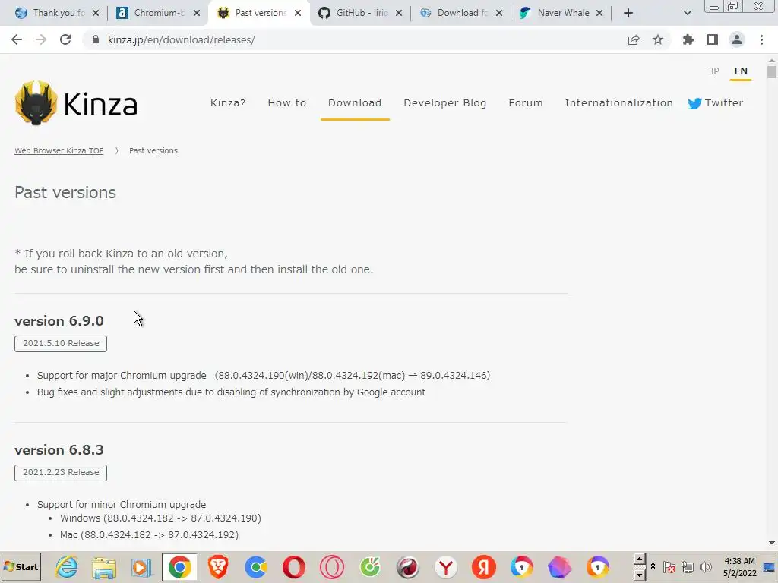
Task: Reload the current page
Action: coord(65,39)
